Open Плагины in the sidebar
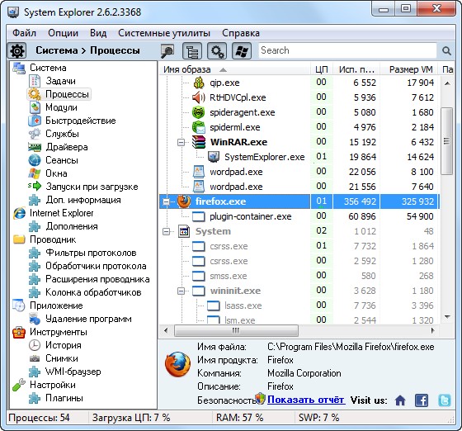Image resolution: width=462 pixels, height=431 pixels. point(64,398)
